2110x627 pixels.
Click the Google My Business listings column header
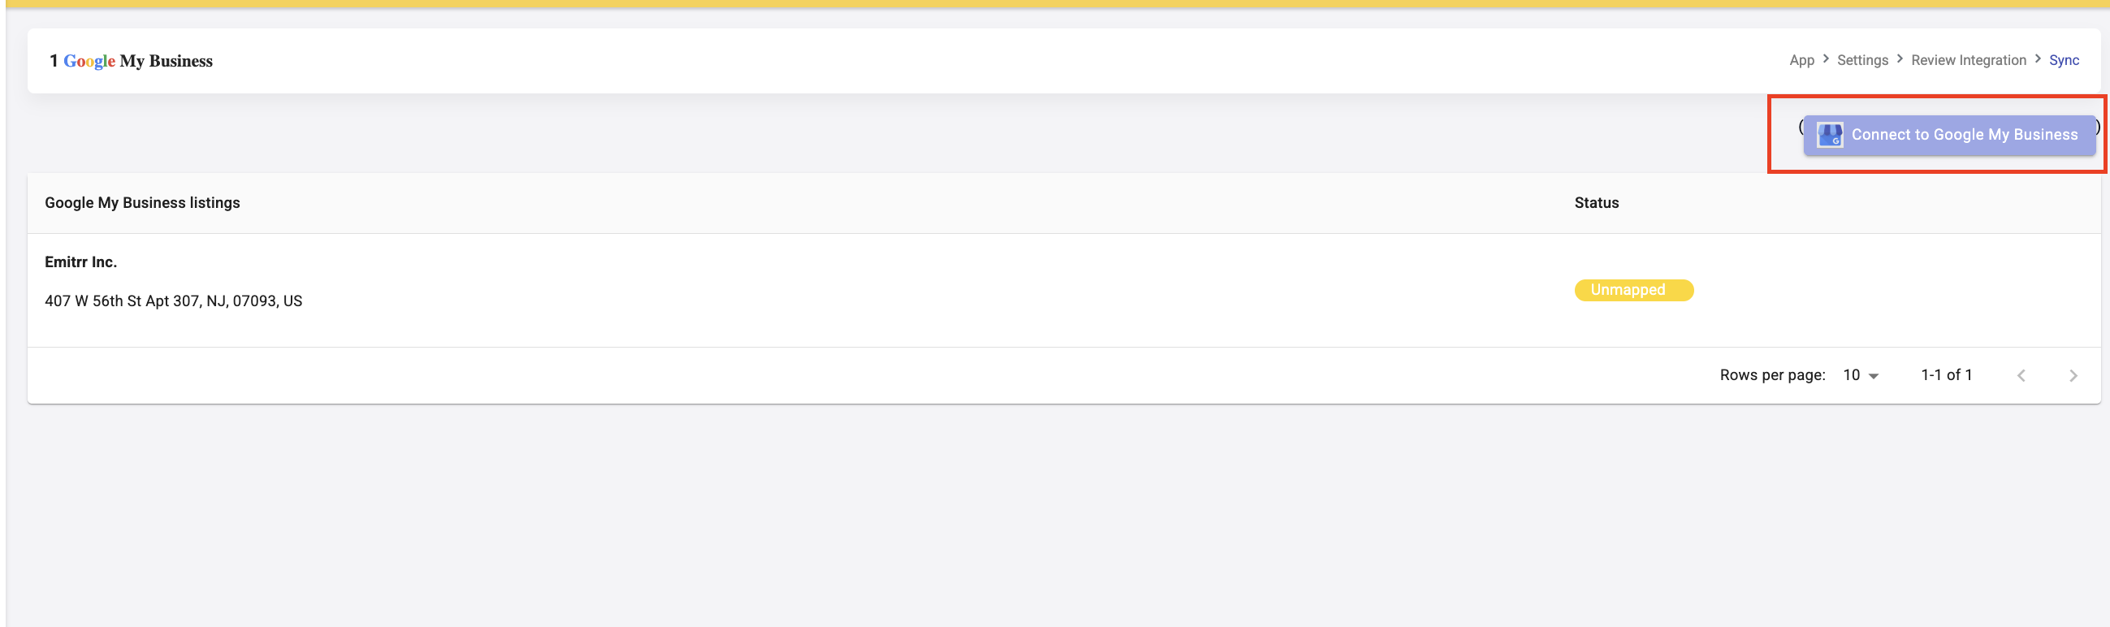pos(142,202)
